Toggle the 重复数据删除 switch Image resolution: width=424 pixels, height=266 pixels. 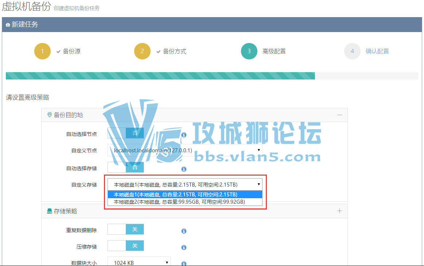pyautogui.click(x=126, y=229)
